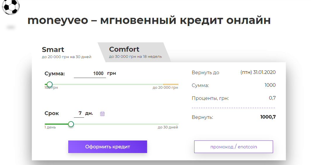Click the orange dotted end of amount slider
The width and height of the screenshot is (311, 165).
tap(171, 84)
